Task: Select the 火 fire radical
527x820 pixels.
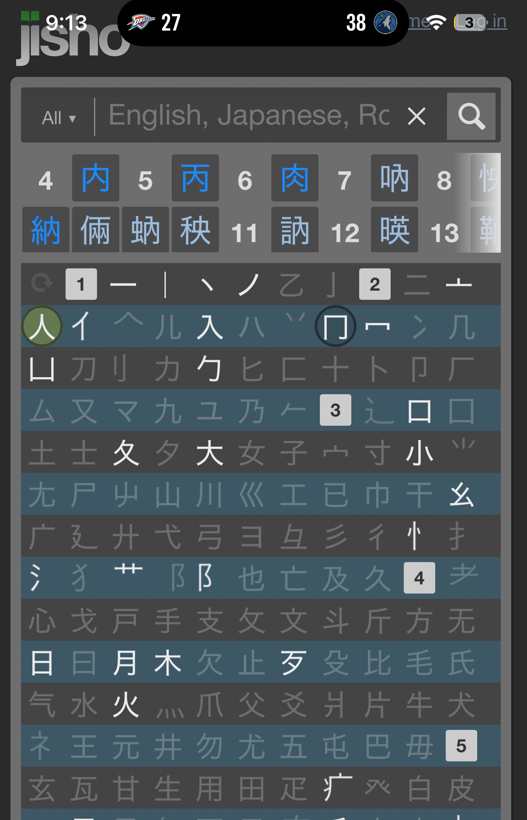Action: point(125,705)
